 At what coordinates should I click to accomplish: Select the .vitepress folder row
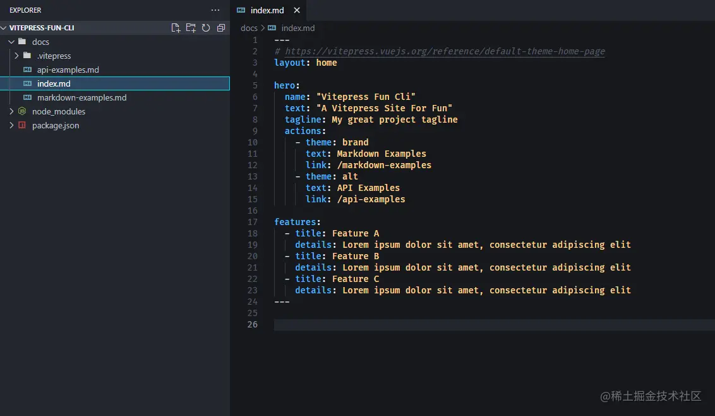pyautogui.click(x=115, y=56)
